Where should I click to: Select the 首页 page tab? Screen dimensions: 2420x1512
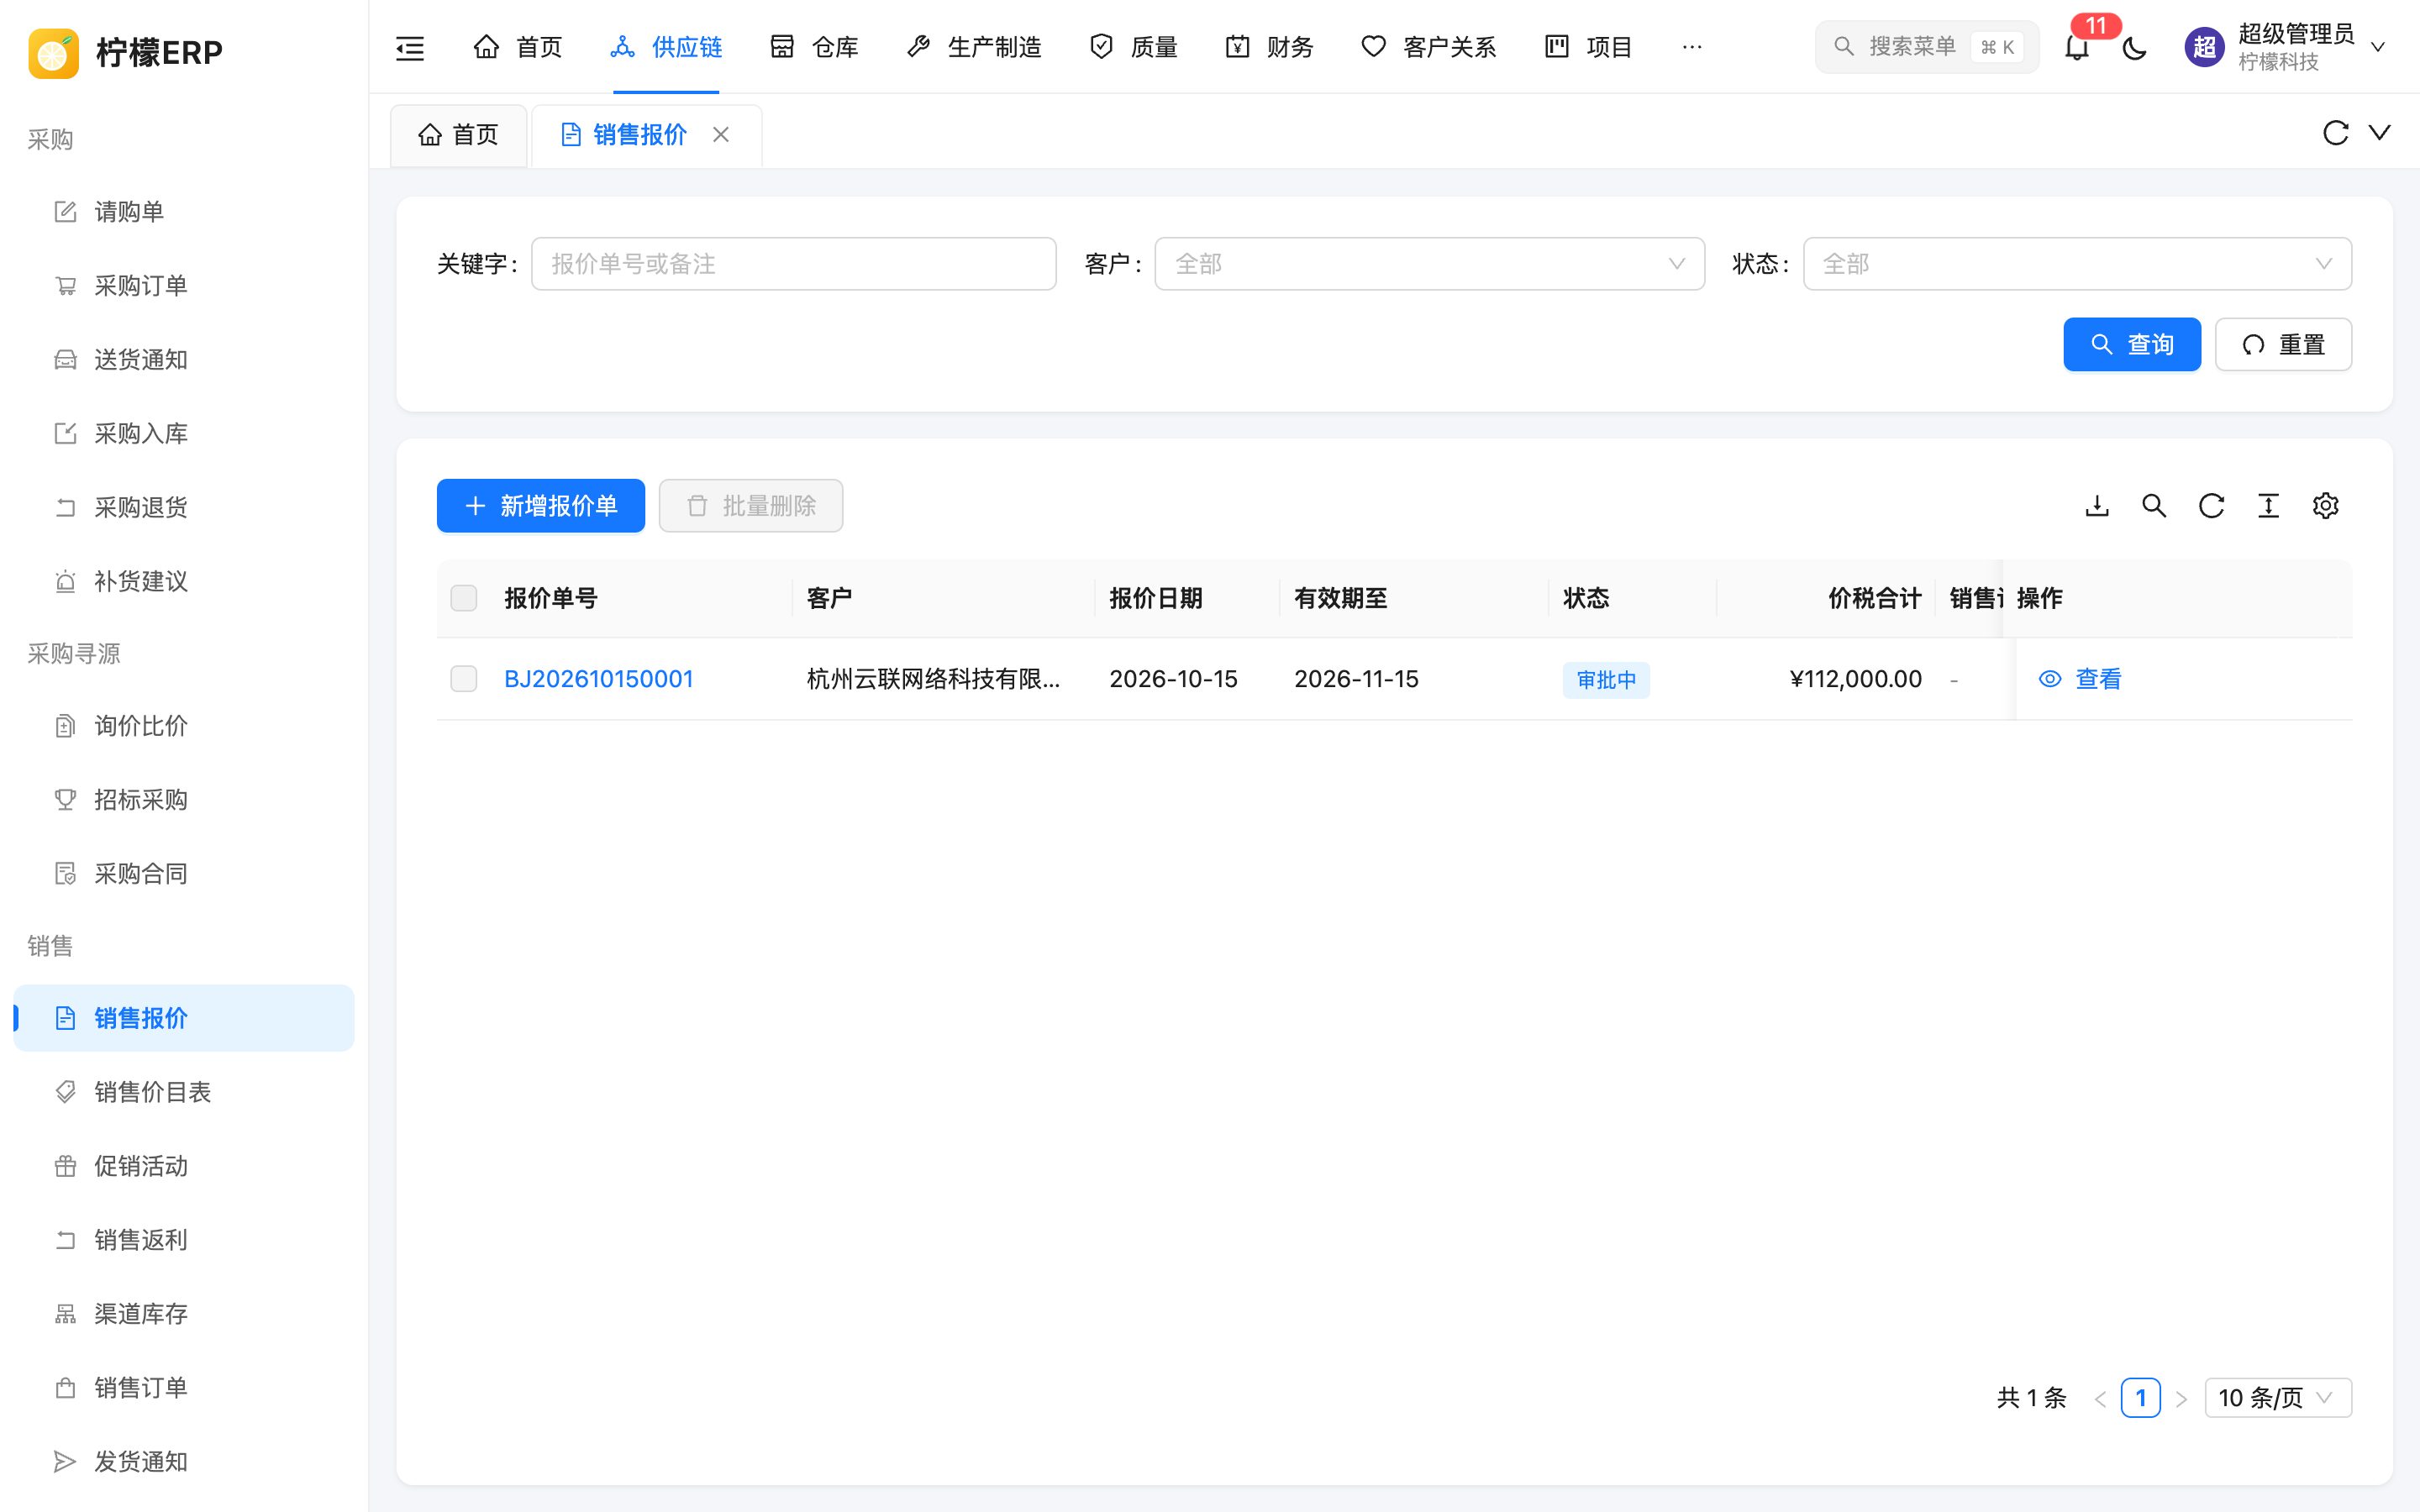point(459,135)
